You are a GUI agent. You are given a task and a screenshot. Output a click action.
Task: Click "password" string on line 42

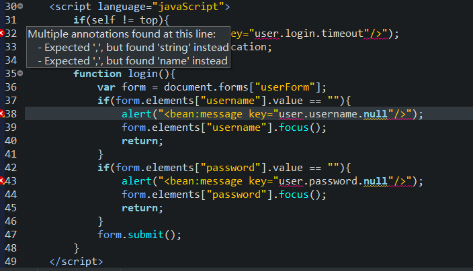tap(230, 168)
